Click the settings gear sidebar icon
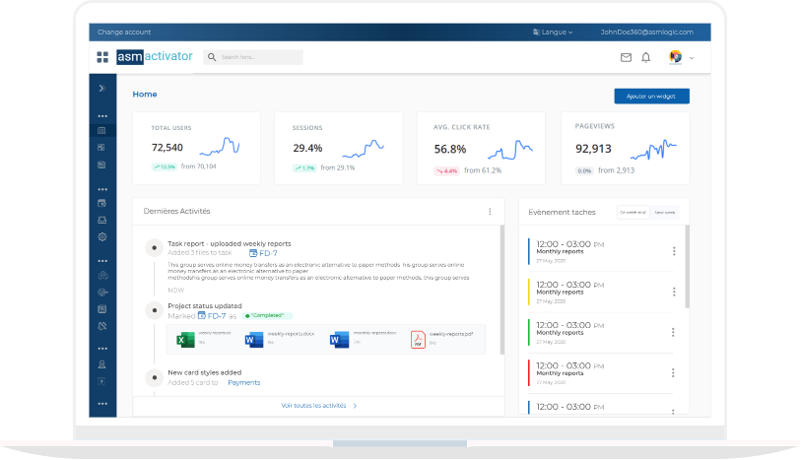Image resolution: width=801 pixels, height=460 pixels. pos(101,237)
